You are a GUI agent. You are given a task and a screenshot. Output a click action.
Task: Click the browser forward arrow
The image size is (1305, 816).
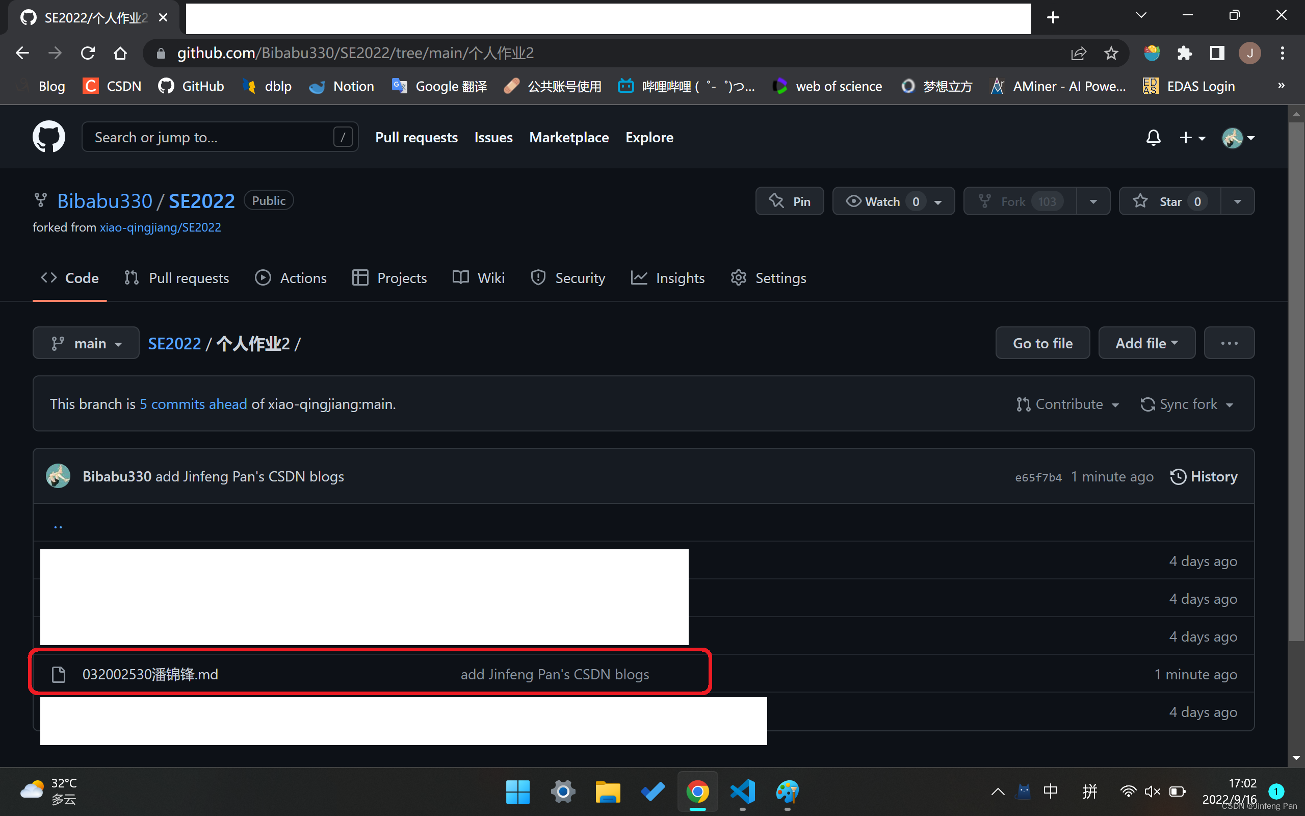55,53
